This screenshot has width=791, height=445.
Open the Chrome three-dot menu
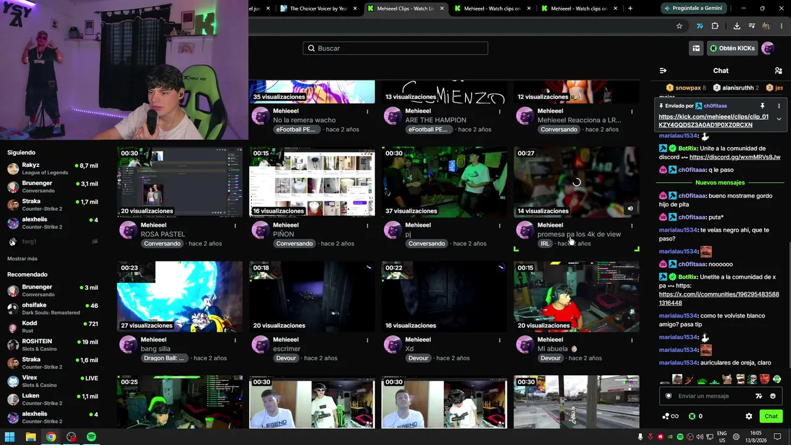tap(782, 26)
